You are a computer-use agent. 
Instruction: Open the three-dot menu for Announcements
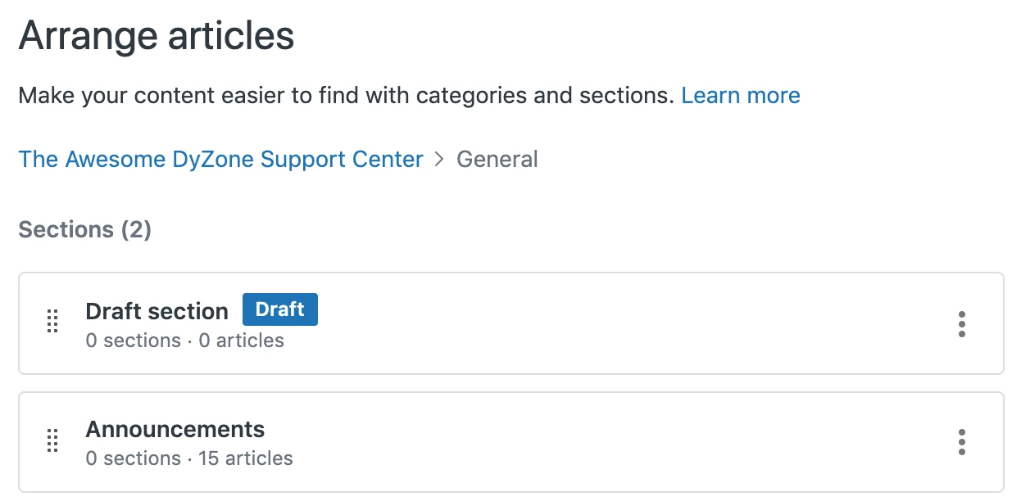(x=961, y=442)
